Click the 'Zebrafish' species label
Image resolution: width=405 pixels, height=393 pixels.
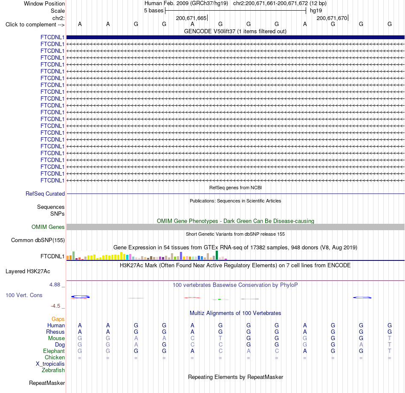click(x=53, y=370)
